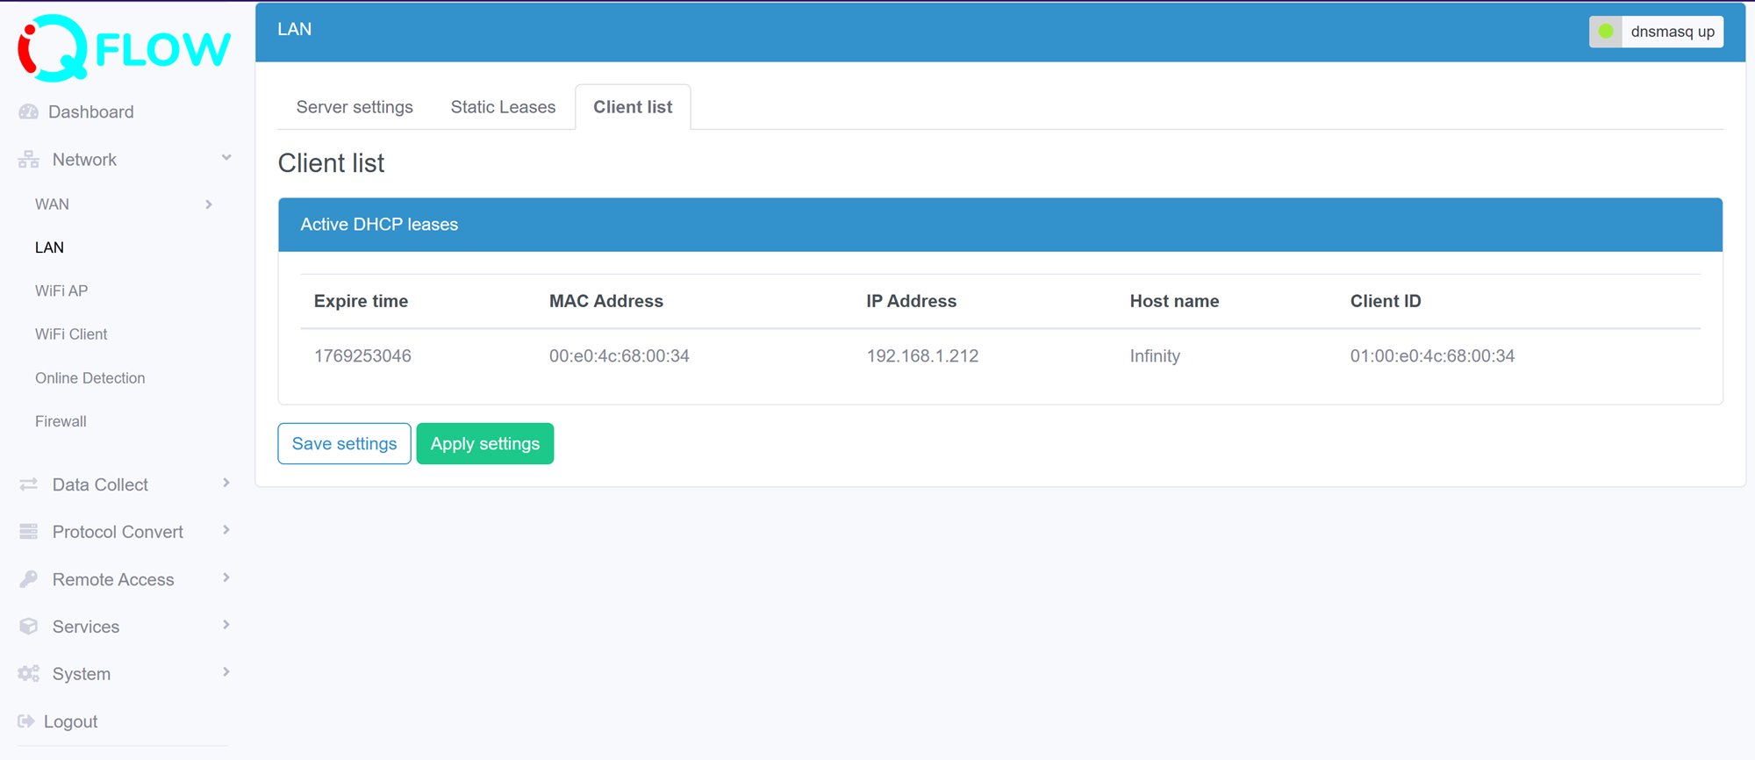Click the LAN page title in header
The image size is (1755, 760).
pyautogui.click(x=294, y=29)
